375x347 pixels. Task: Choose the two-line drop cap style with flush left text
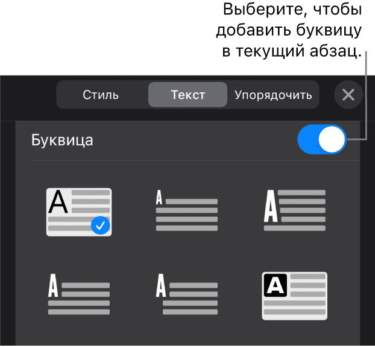pyautogui.click(x=79, y=294)
